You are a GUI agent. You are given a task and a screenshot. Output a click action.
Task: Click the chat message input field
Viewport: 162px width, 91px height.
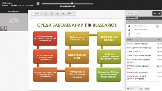click(144, 84)
